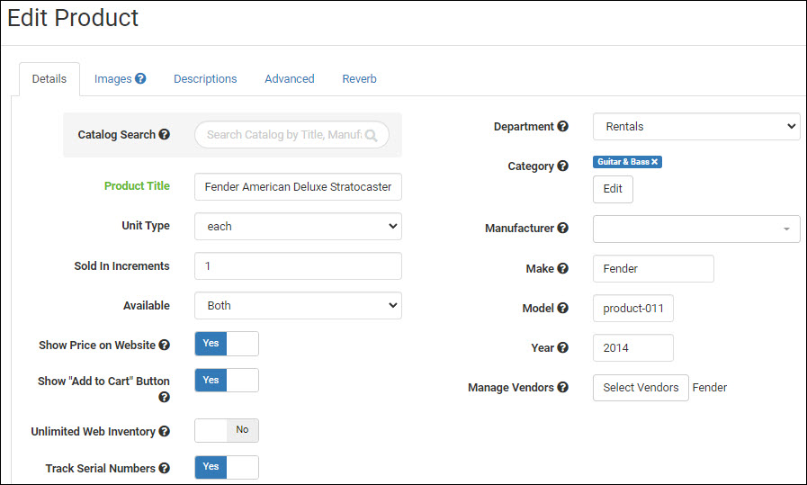Click into the Catalog Search field

coord(291,135)
